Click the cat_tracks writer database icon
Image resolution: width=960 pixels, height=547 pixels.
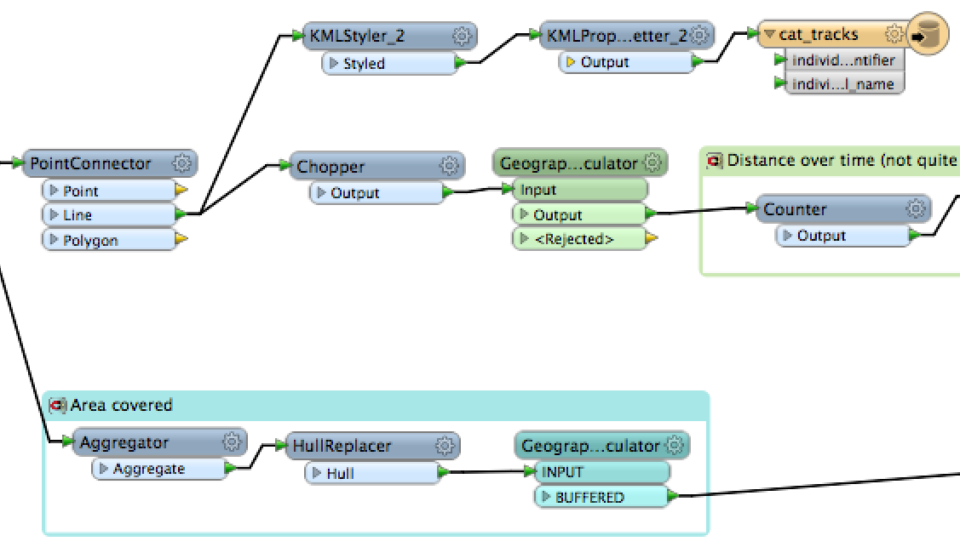point(928,36)
